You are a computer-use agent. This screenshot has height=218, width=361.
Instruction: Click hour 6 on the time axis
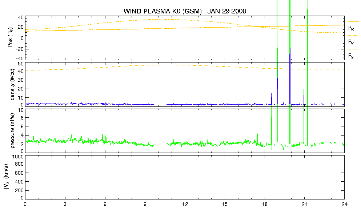click(x=105, y=204)
